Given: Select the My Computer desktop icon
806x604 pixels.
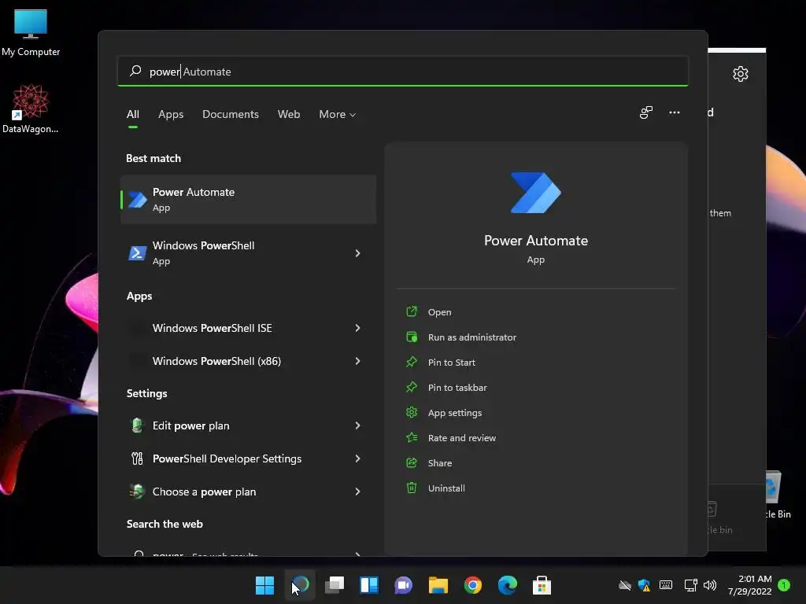Looking at the screenshot, I should pyautogui.click(x=31, y=33).
